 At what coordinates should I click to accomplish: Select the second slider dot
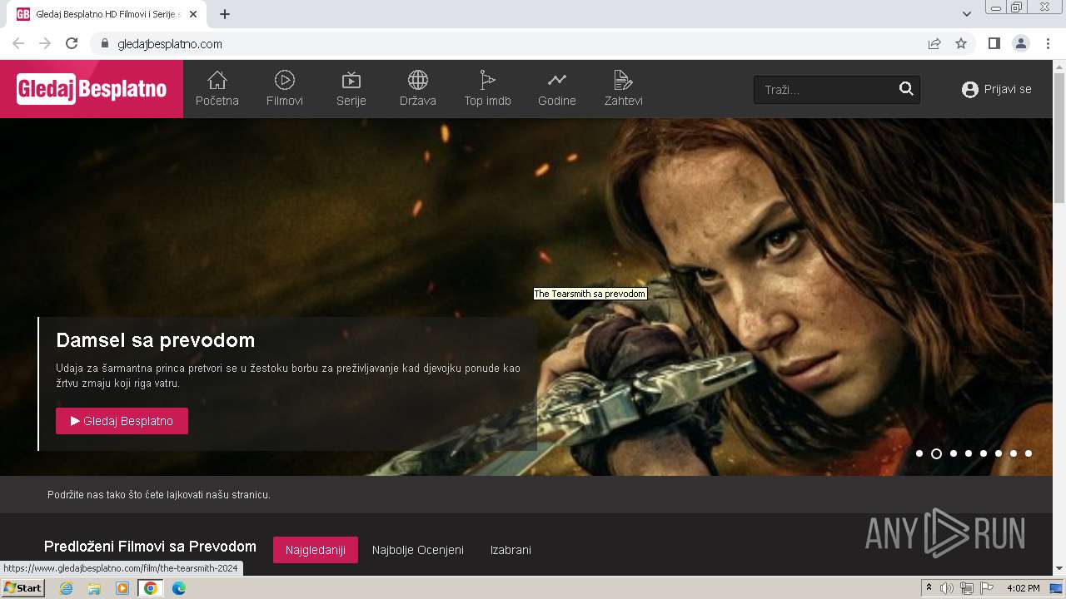click(x=936, y=453)
